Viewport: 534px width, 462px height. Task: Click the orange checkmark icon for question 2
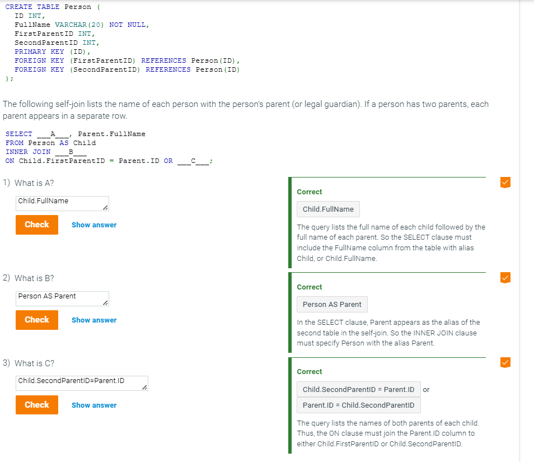pos(505,278)
